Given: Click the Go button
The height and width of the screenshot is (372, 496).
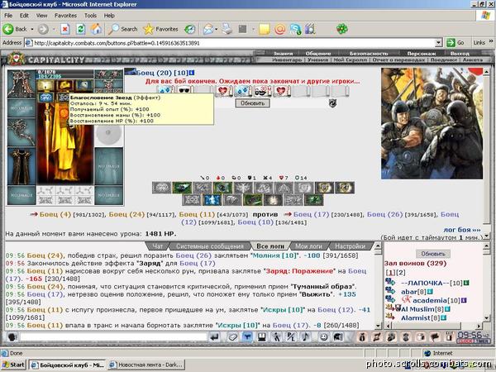Looking at the screenshot, I should (x=455, y=43).
